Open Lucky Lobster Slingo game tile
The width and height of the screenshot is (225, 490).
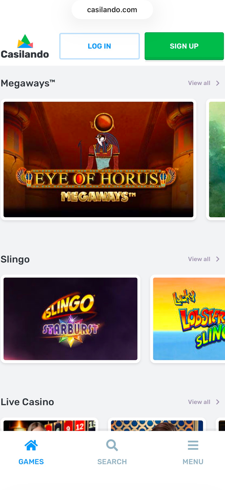coord(189,319)
